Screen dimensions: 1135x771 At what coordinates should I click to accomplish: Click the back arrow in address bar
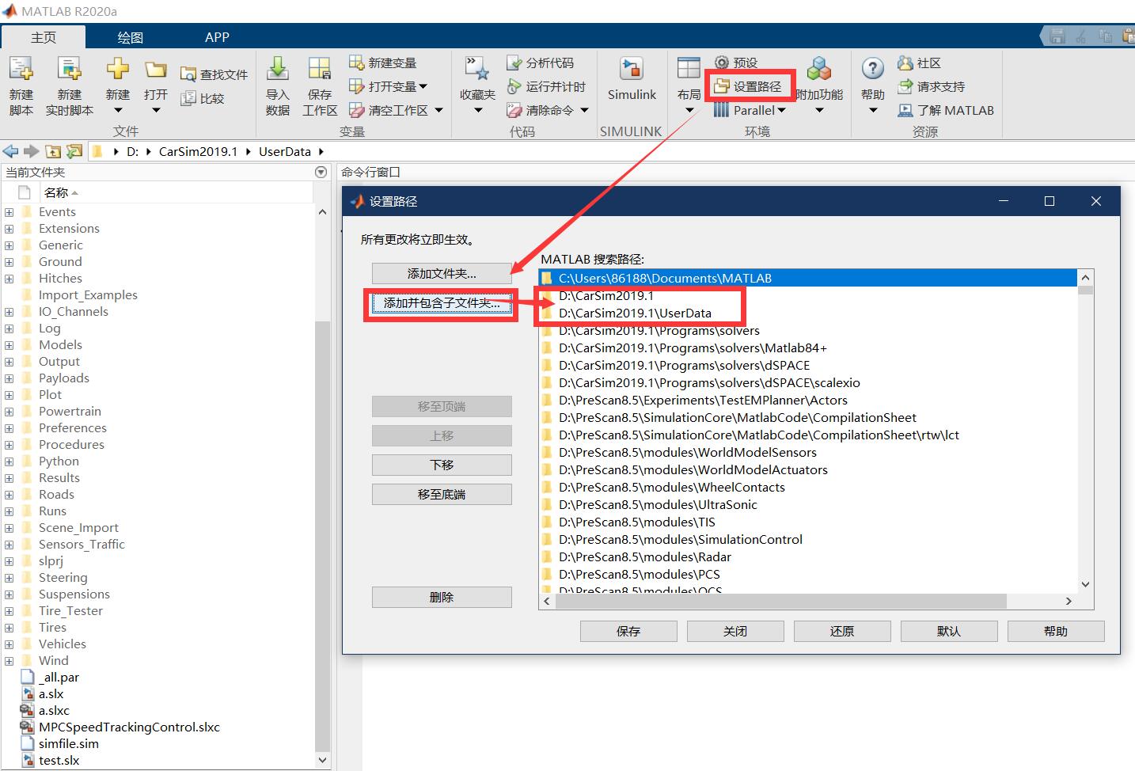click(10, 151)
